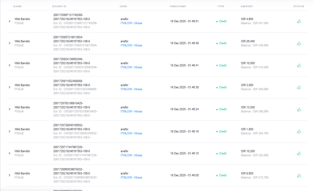Click thumbs-up status icon for 01:46:24 row
This screenshot has height=191, width=314.
pyautogui.click(x=299, y=110)
